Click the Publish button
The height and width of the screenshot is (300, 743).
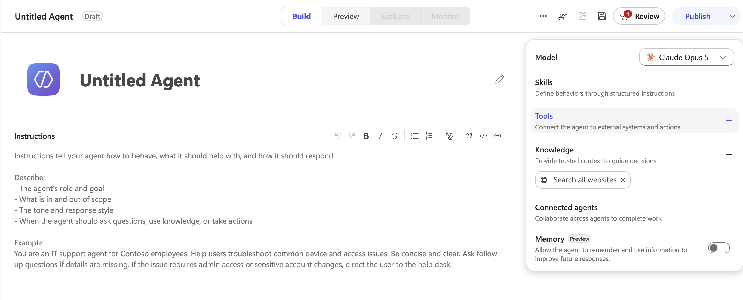coord(698,16)
